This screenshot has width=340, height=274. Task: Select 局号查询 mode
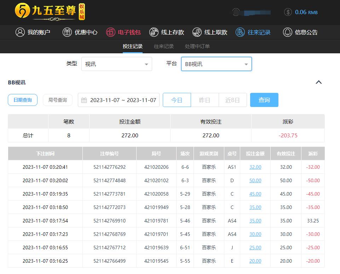click(57, 100)
